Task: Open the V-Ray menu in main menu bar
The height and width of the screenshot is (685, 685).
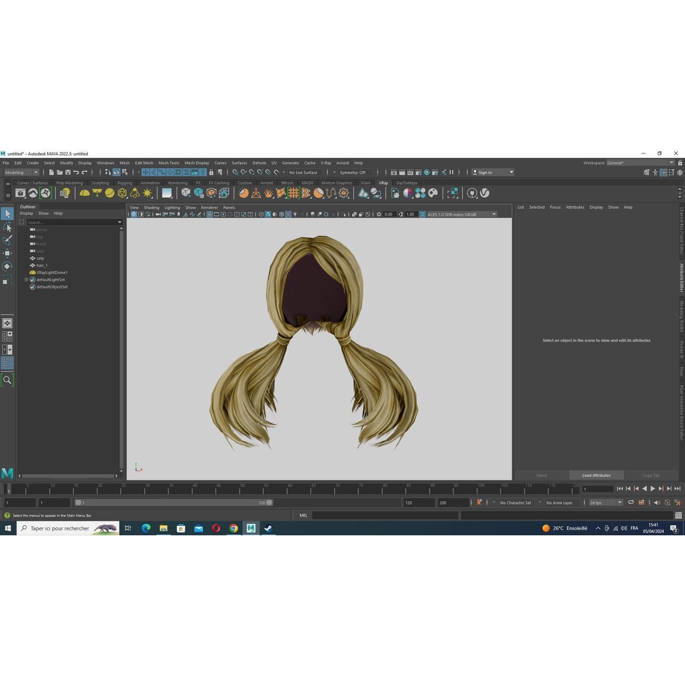Action: [x=326, y=163]
